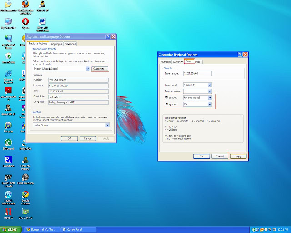Image resolution: width=291 pixels, height=233 pixels.
Task: Open the GPU-Z 0.4.9 shortcut
Action: 25,213
